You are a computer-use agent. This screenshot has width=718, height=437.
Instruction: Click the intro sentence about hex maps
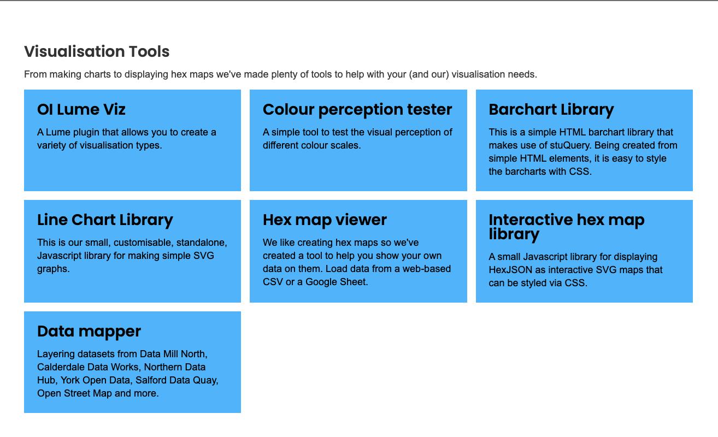[x=281, y=74]
